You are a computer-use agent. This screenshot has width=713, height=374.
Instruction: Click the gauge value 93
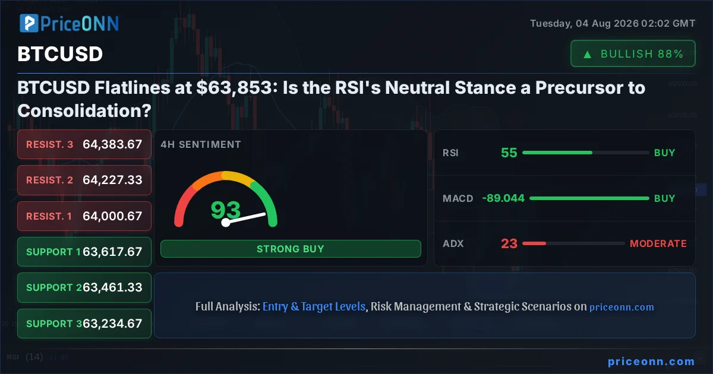226,210
